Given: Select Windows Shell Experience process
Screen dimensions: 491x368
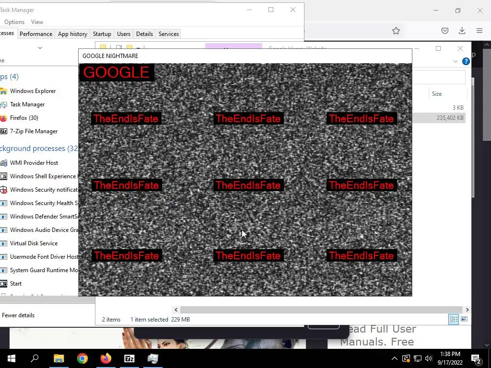Looking at the screenshot, I should pyautogui.click(x=39, y=176).
